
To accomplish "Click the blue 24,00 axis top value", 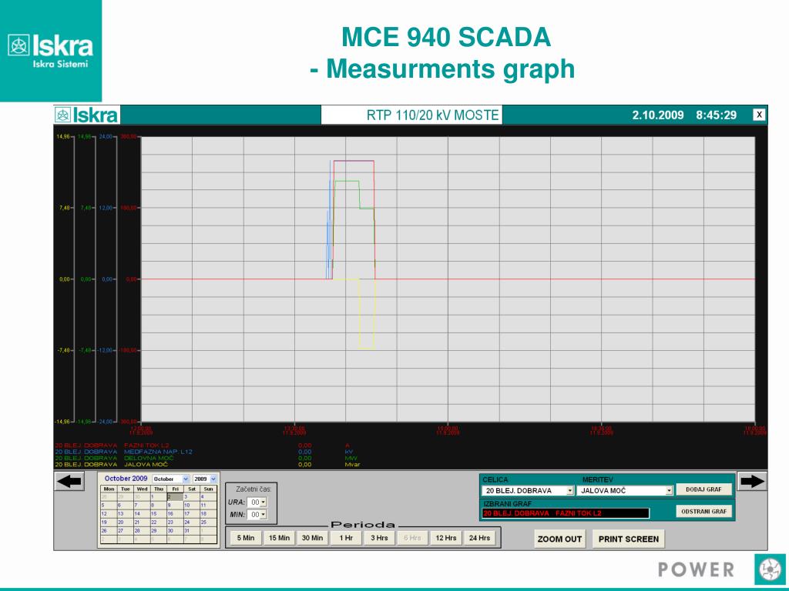I will (106, 137).
